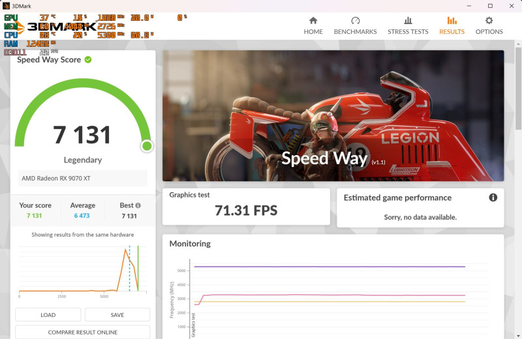Click the AMD Radeon RX 9070 XT field

83,179
